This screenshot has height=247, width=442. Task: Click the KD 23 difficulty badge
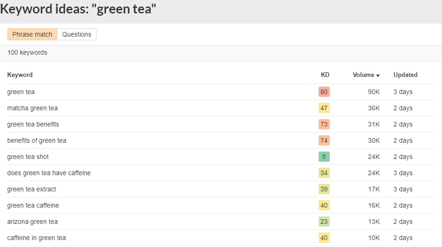324,222
